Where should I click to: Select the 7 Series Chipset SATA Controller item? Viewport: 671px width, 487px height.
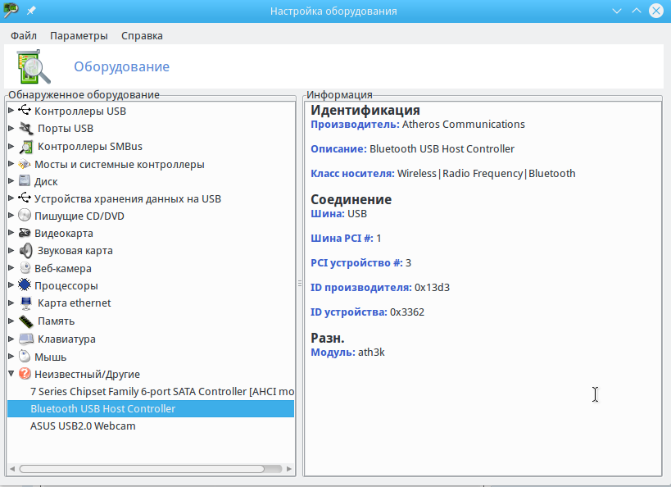coord(151,391)
